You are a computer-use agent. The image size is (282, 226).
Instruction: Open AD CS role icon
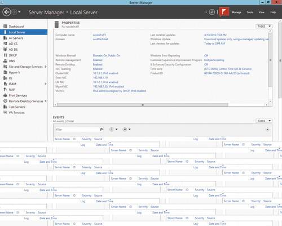pyautogui.click(x=5, y=44)
